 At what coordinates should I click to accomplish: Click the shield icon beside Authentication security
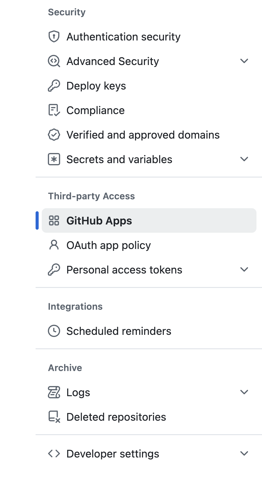click(x=54, y=36)
